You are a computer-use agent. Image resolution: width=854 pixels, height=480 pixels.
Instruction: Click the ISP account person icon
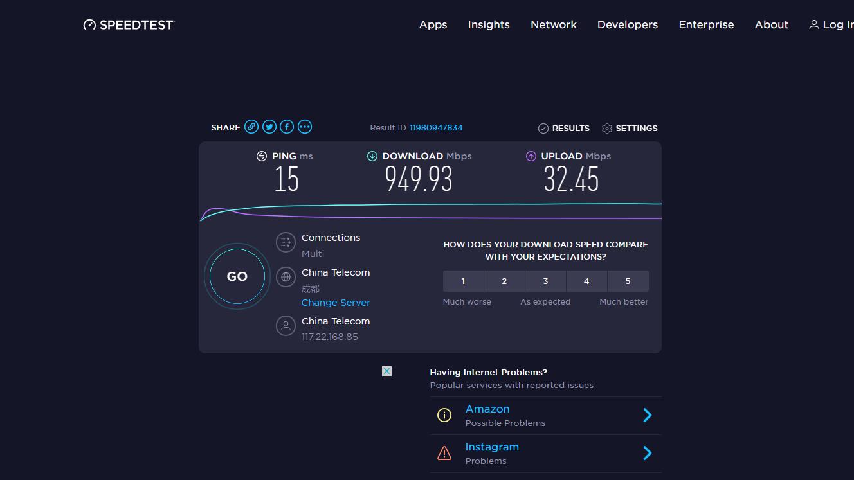[286, 326]
